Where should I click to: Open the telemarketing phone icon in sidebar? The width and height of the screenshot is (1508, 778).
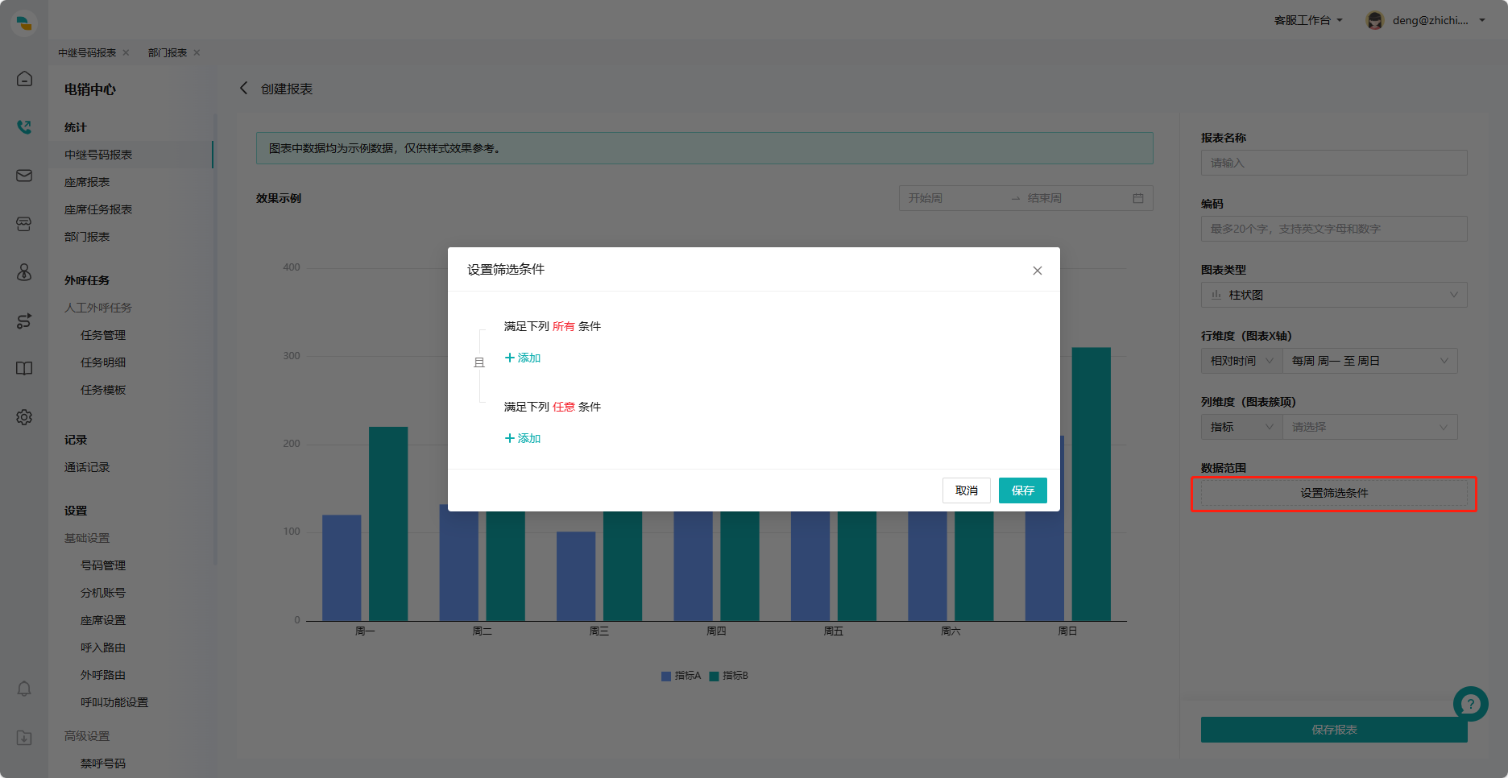coord(24,126)
